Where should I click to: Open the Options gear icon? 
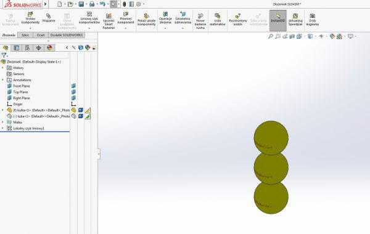pos(139,4)
